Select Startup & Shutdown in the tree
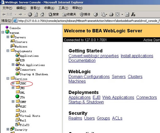The height and width of the screenshot is (133, 160). point(34,74)
